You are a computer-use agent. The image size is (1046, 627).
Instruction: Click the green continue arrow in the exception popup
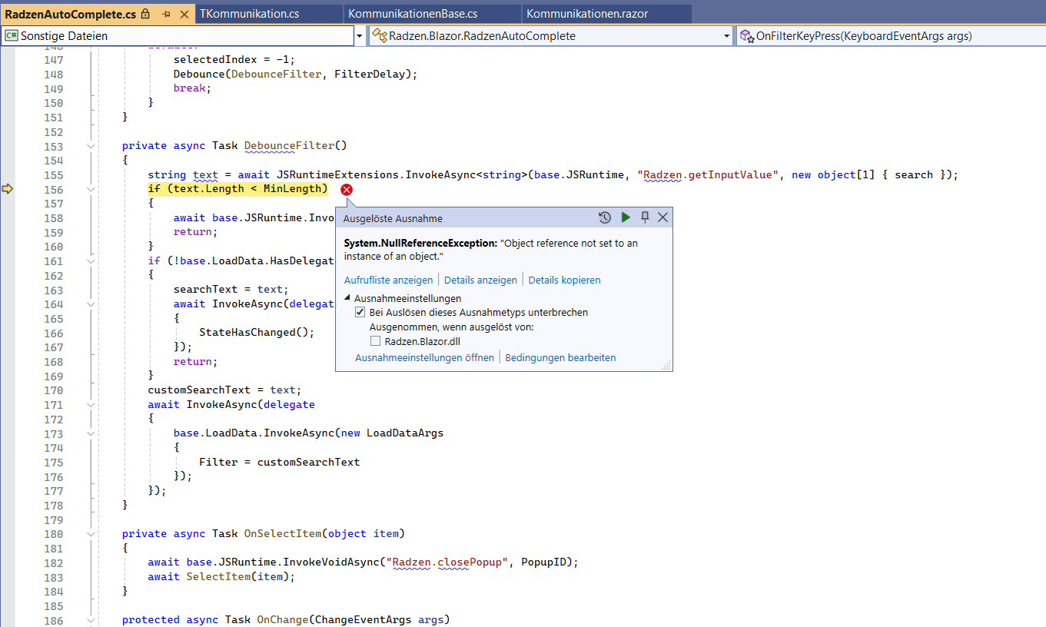click(625, 217)
